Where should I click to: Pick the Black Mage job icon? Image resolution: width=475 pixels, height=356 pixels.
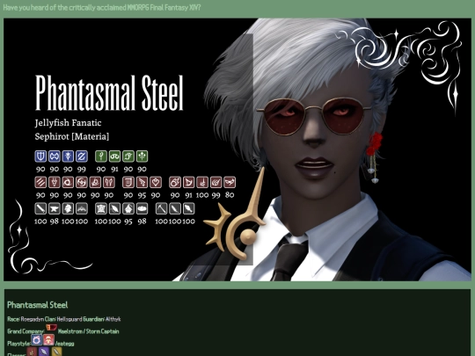click(175, 183)
